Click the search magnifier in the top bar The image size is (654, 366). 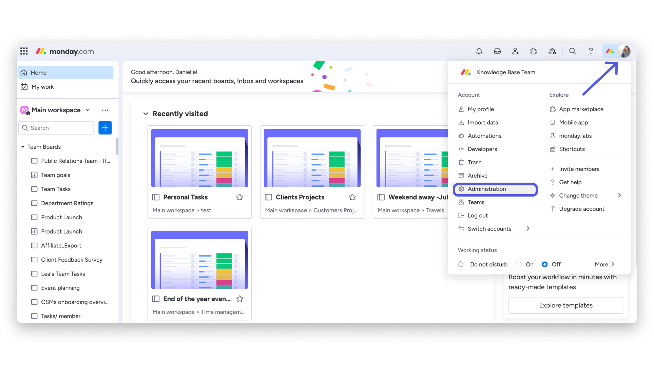coord(573,51)
